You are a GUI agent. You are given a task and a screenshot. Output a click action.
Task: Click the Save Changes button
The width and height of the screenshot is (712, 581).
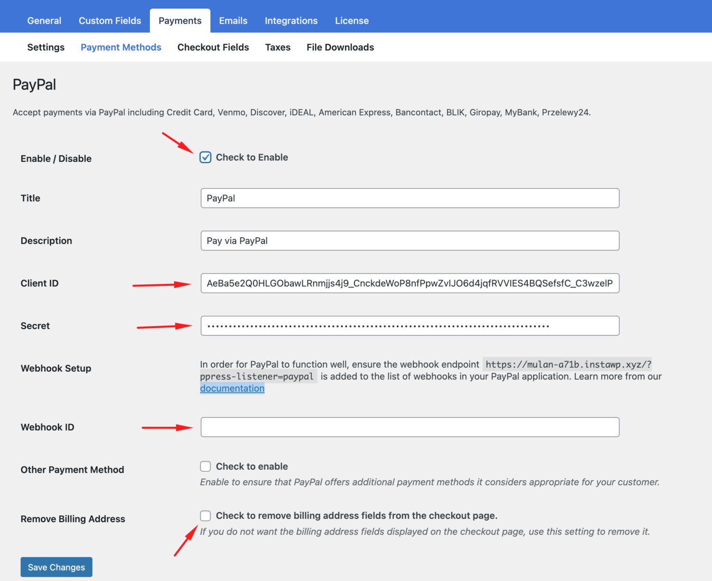(56, 567)
